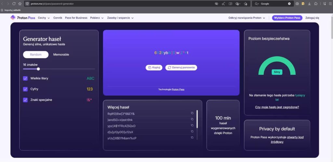Expand the Pobierz dropdown
333x162 pixels.
[97, 18]
